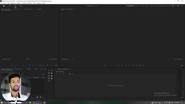Choose the Ripple Edit tool

(x=49, y=73)
